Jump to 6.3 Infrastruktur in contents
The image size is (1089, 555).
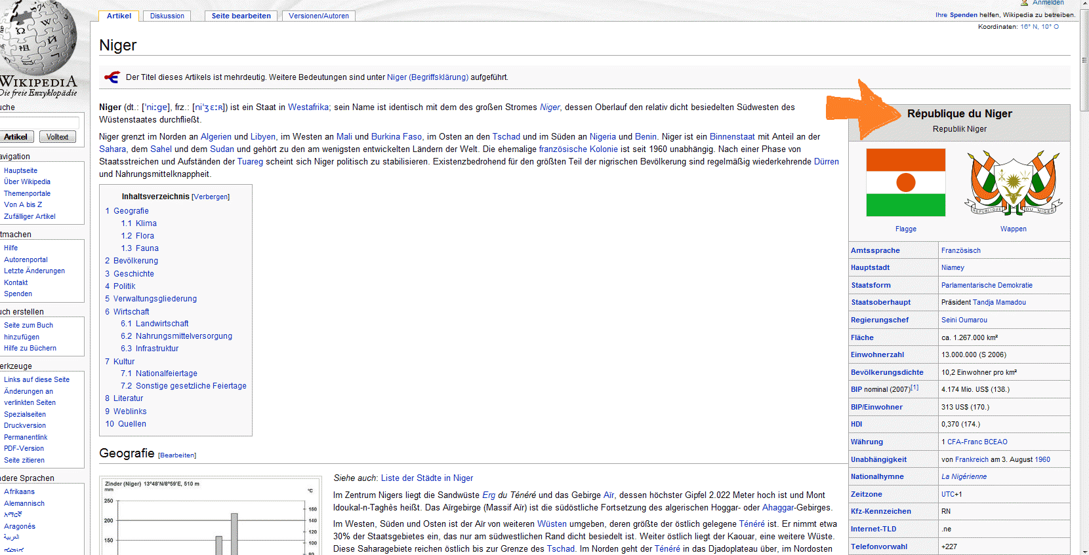click(150, 349)
